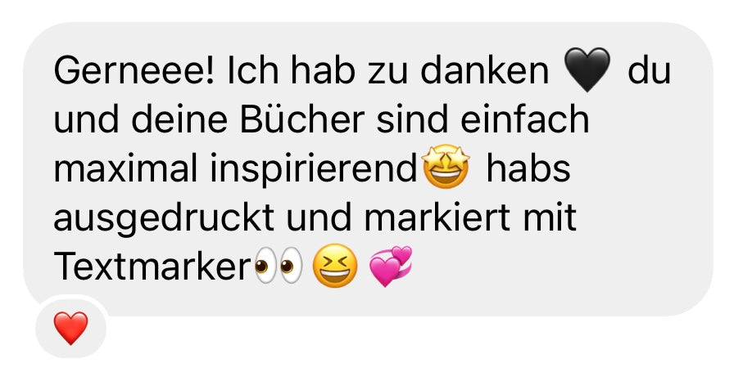Click the star-struck face emoji
734x372 pixels.
[446, 166]
